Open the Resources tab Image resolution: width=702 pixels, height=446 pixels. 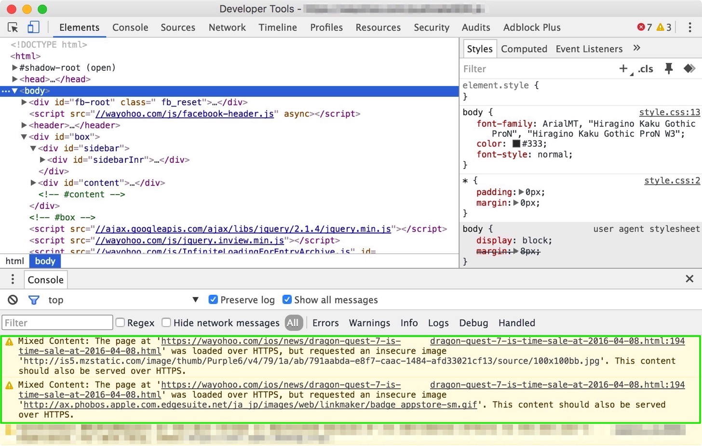(378, 27)
